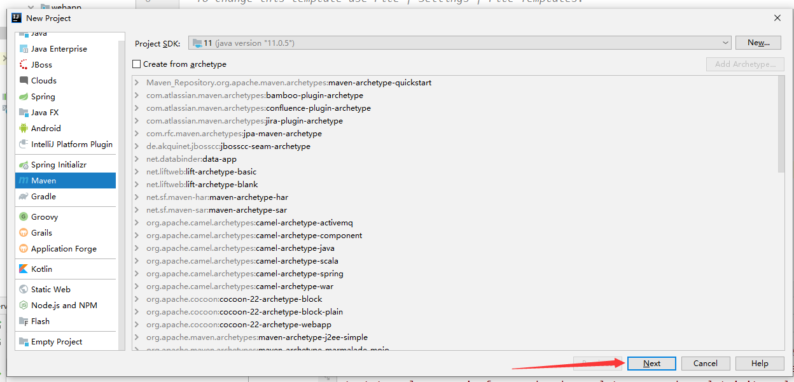The image size is (794, 382).
Task: Click the Empty Project folder icon
Action: [24, 342]
